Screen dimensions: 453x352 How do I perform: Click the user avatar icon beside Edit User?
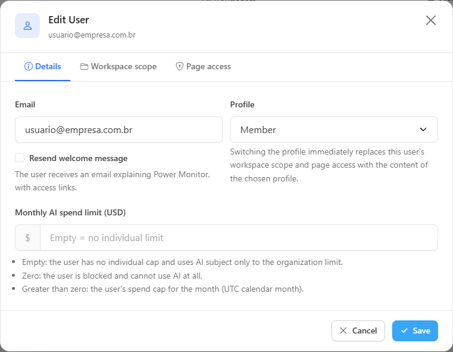pyautogui.click(x=27, y=26)
